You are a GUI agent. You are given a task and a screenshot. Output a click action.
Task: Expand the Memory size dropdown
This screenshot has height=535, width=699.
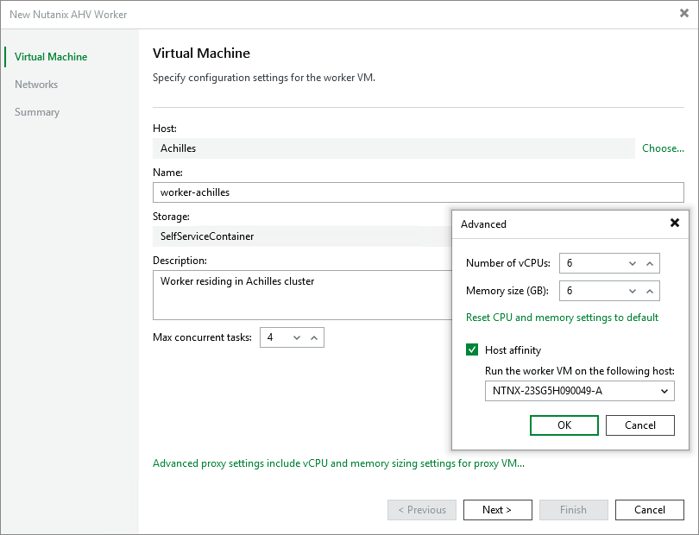(634, 291)
